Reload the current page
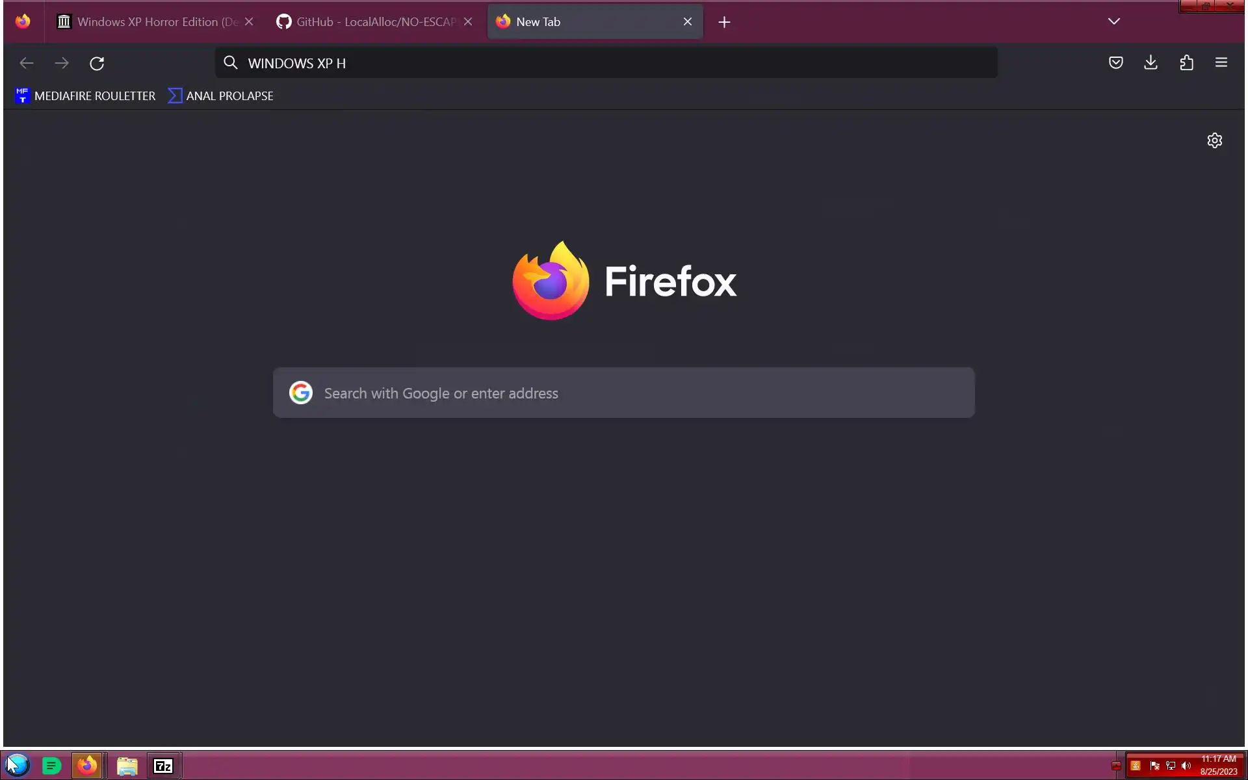The width and height of the screenshot is (1248, 780). (97, 64)
